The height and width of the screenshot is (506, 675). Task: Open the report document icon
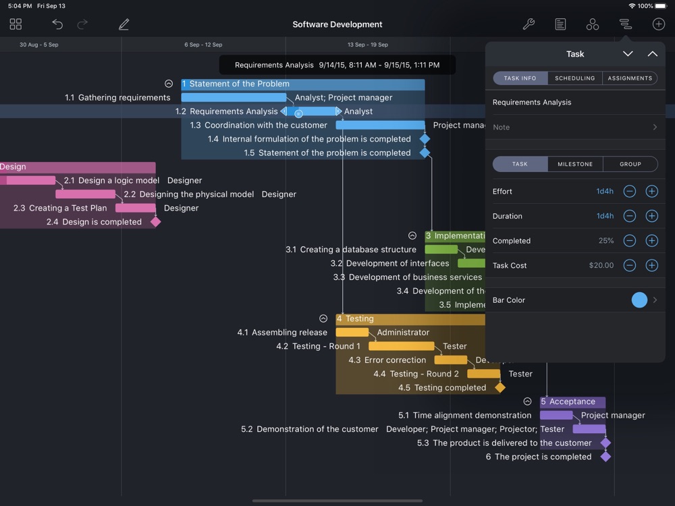[x=560, y=24]
